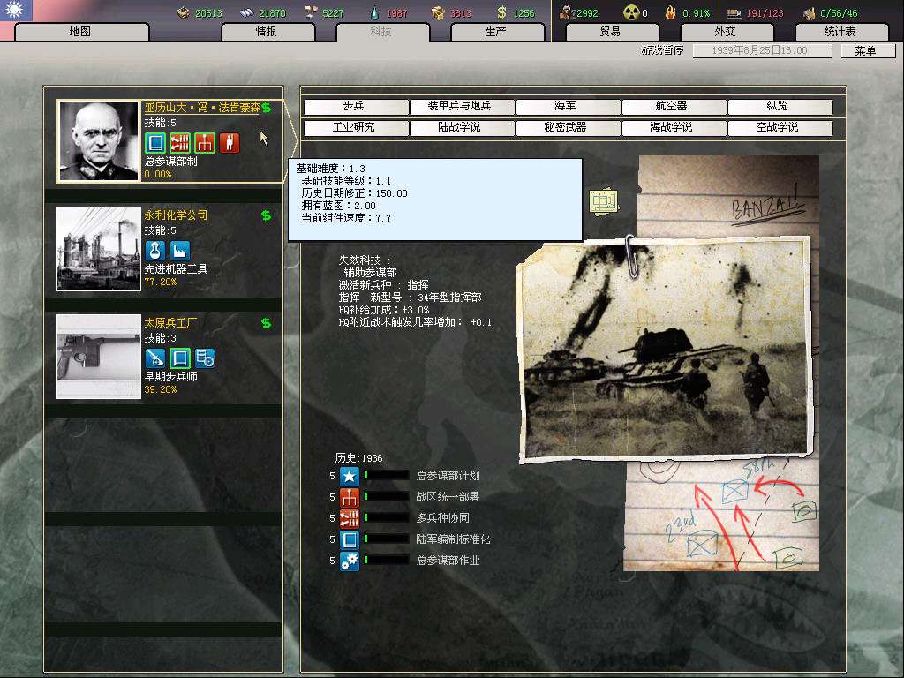The image size is (904, 678).
Task: Click the blueprint icon beside the tooltip
Action: coord(603,201)
